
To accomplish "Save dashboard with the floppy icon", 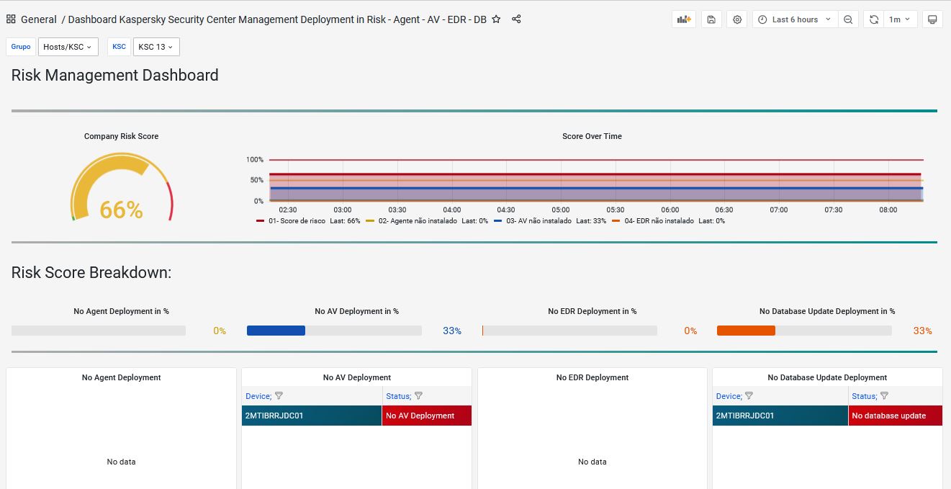I will [x=711, y=19].
